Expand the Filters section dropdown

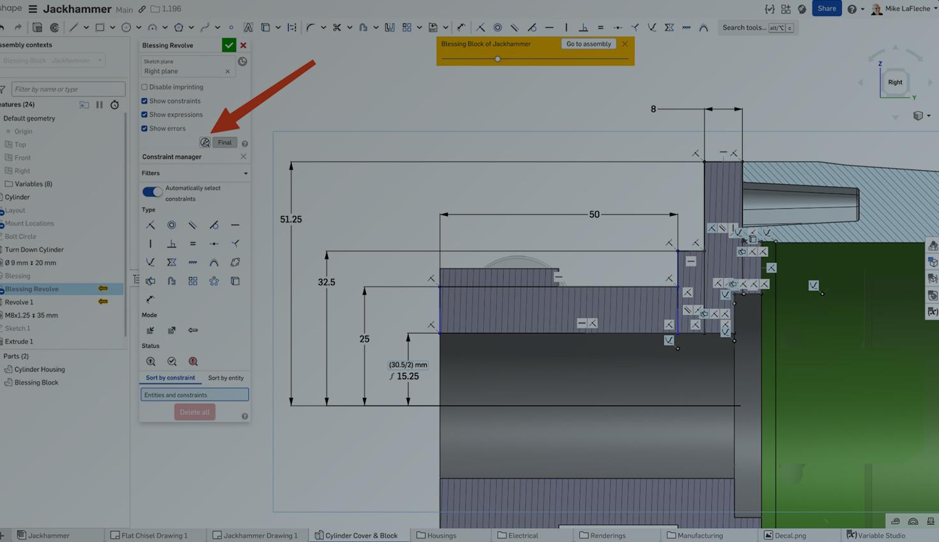pyautogui.click(x=245, y=173)
